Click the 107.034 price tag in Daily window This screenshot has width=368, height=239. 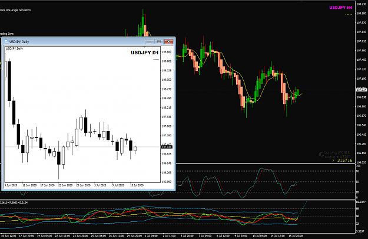167,147
